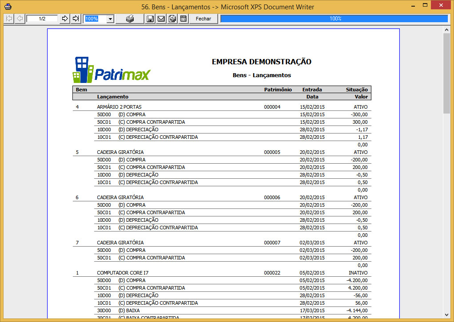Go to the previous page arrow
This screenshot has height=322, width=454.
[x=20, y=19]
